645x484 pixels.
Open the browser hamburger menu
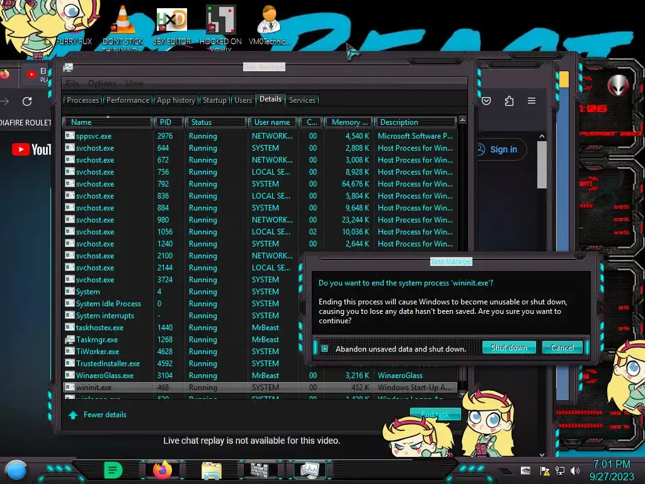click(x=532, y=101)
